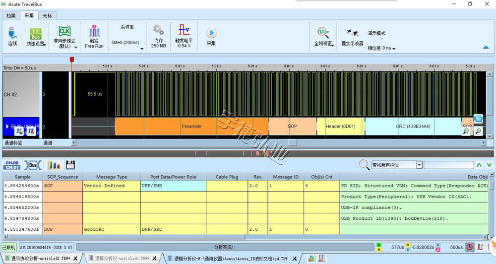Toggle the red clock time-display icon
This screenshot has width=496, height=264.
(470, 247)
